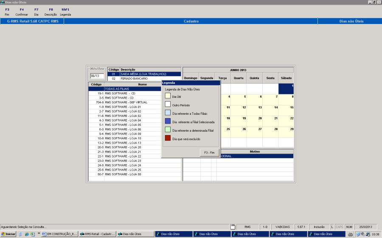Select branch 50-7 RMS SOFTWARE - LOJA 50
Image resolution: width=382 pixels, height=238 pixels.
click(x=135, y=174)
